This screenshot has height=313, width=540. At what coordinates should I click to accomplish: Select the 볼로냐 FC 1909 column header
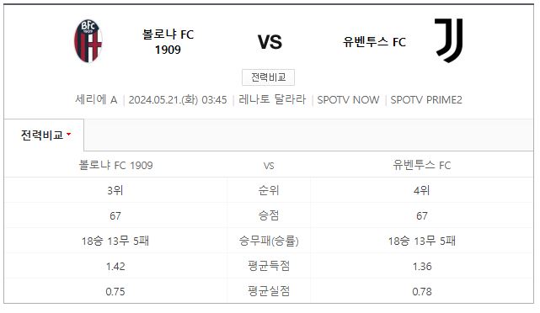click(x=115, y=165)
